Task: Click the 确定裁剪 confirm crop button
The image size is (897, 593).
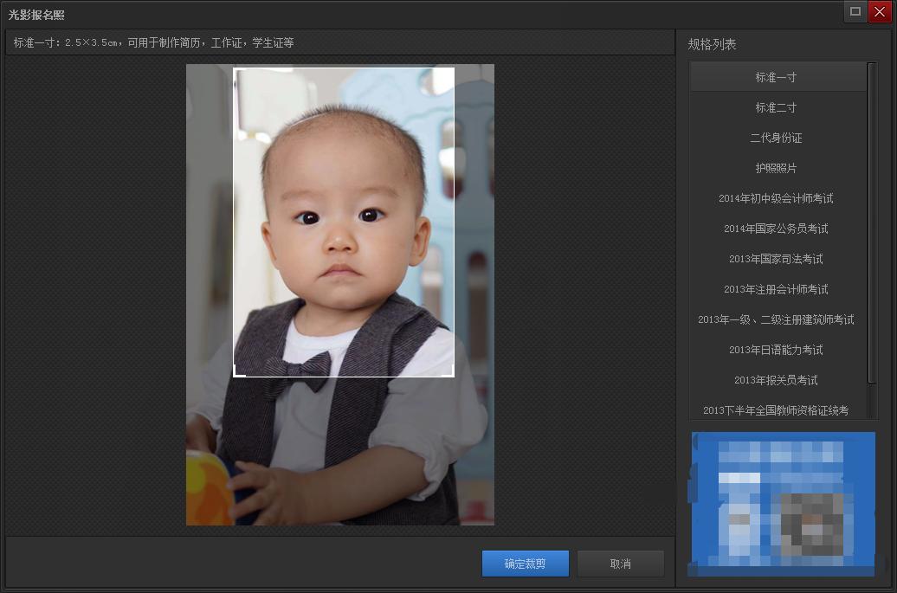Action: coord(526,564)
